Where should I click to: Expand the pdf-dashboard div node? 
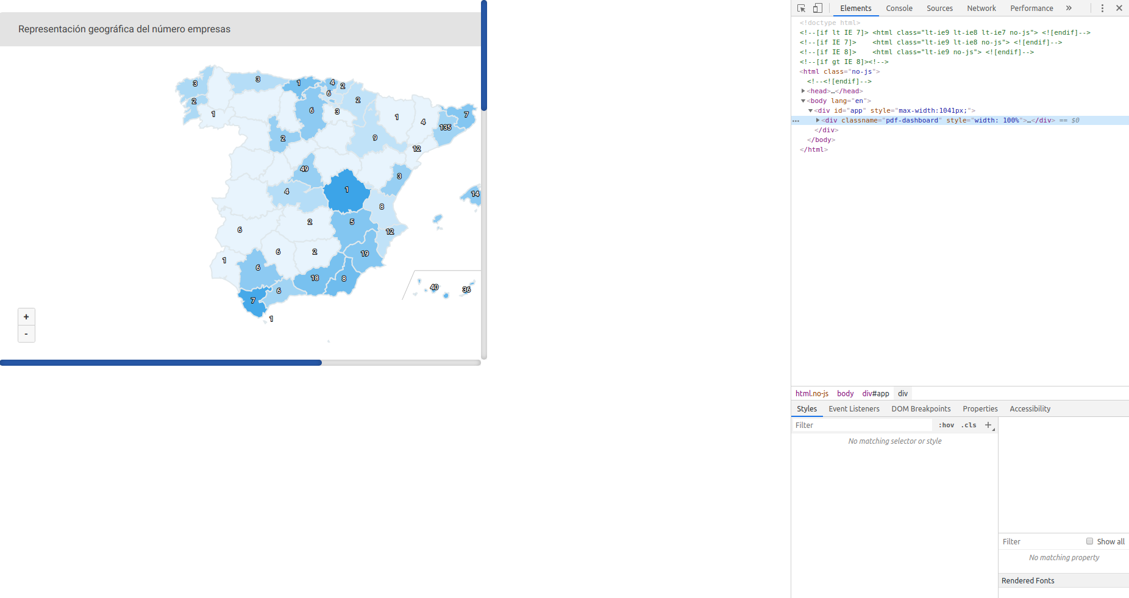[x=818, y=120]
